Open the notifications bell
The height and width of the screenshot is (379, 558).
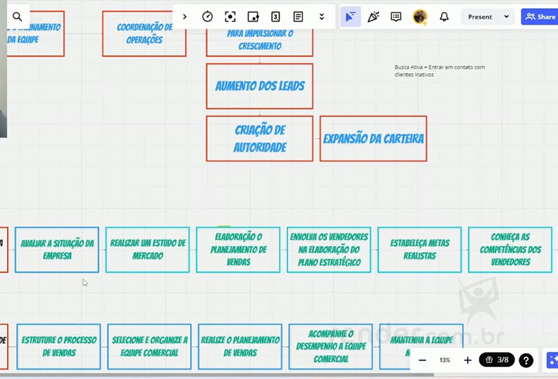444,17
